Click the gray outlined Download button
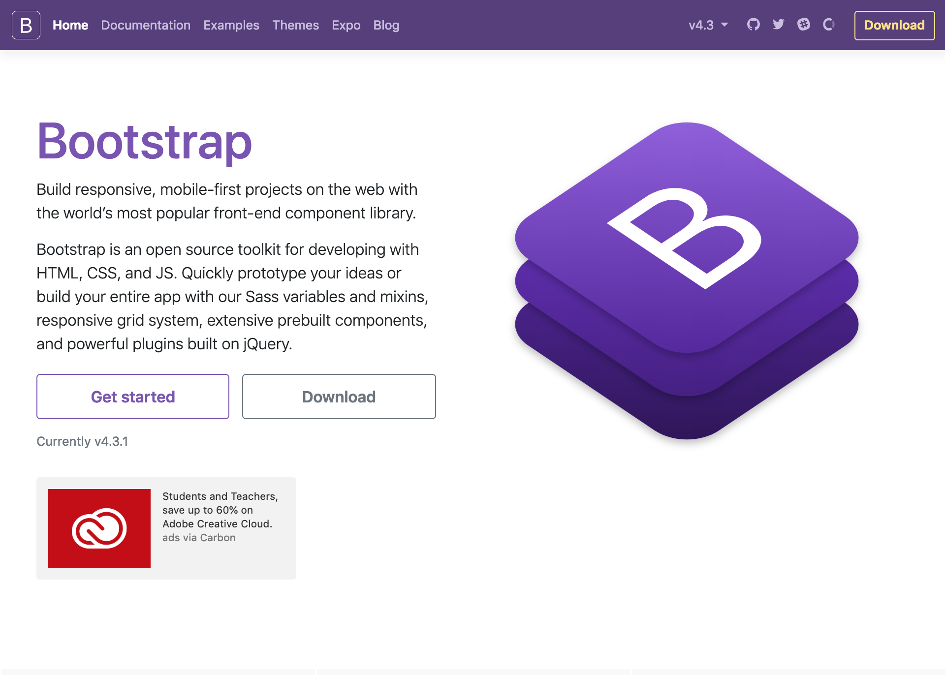This screenshot has height=675, width=945. pyautogui.click(x=339, y=397)
